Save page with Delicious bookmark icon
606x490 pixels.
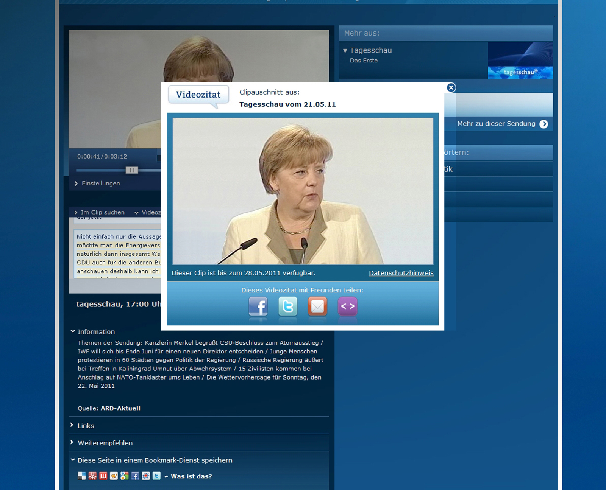pos(82,476)
